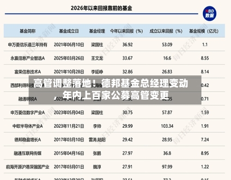
Task: Select date 2017年03月01日
Action: coord(69,167)
